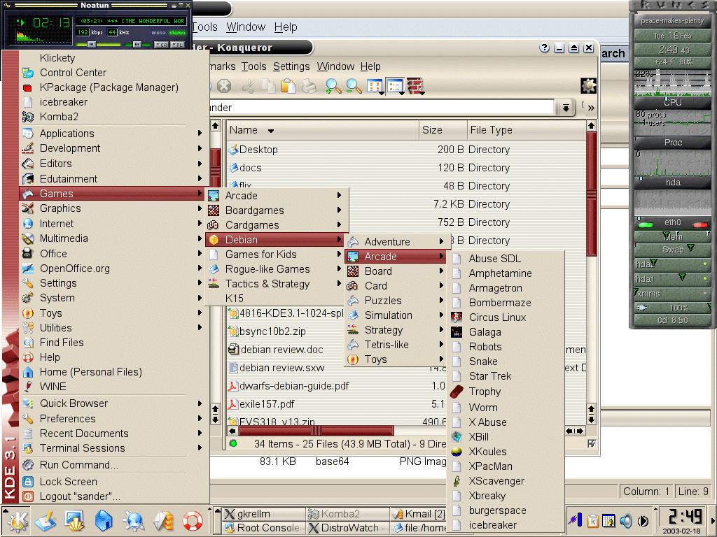Click the Konqueror location address field
The height and width of the screenshot is (537, 717).
382,108
